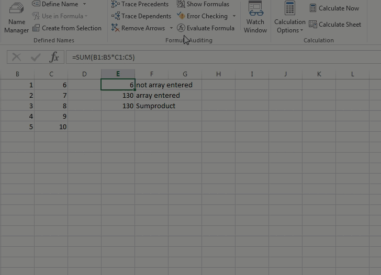Select column B header
The image size is (381, 275).
click(x=17, y=74)
